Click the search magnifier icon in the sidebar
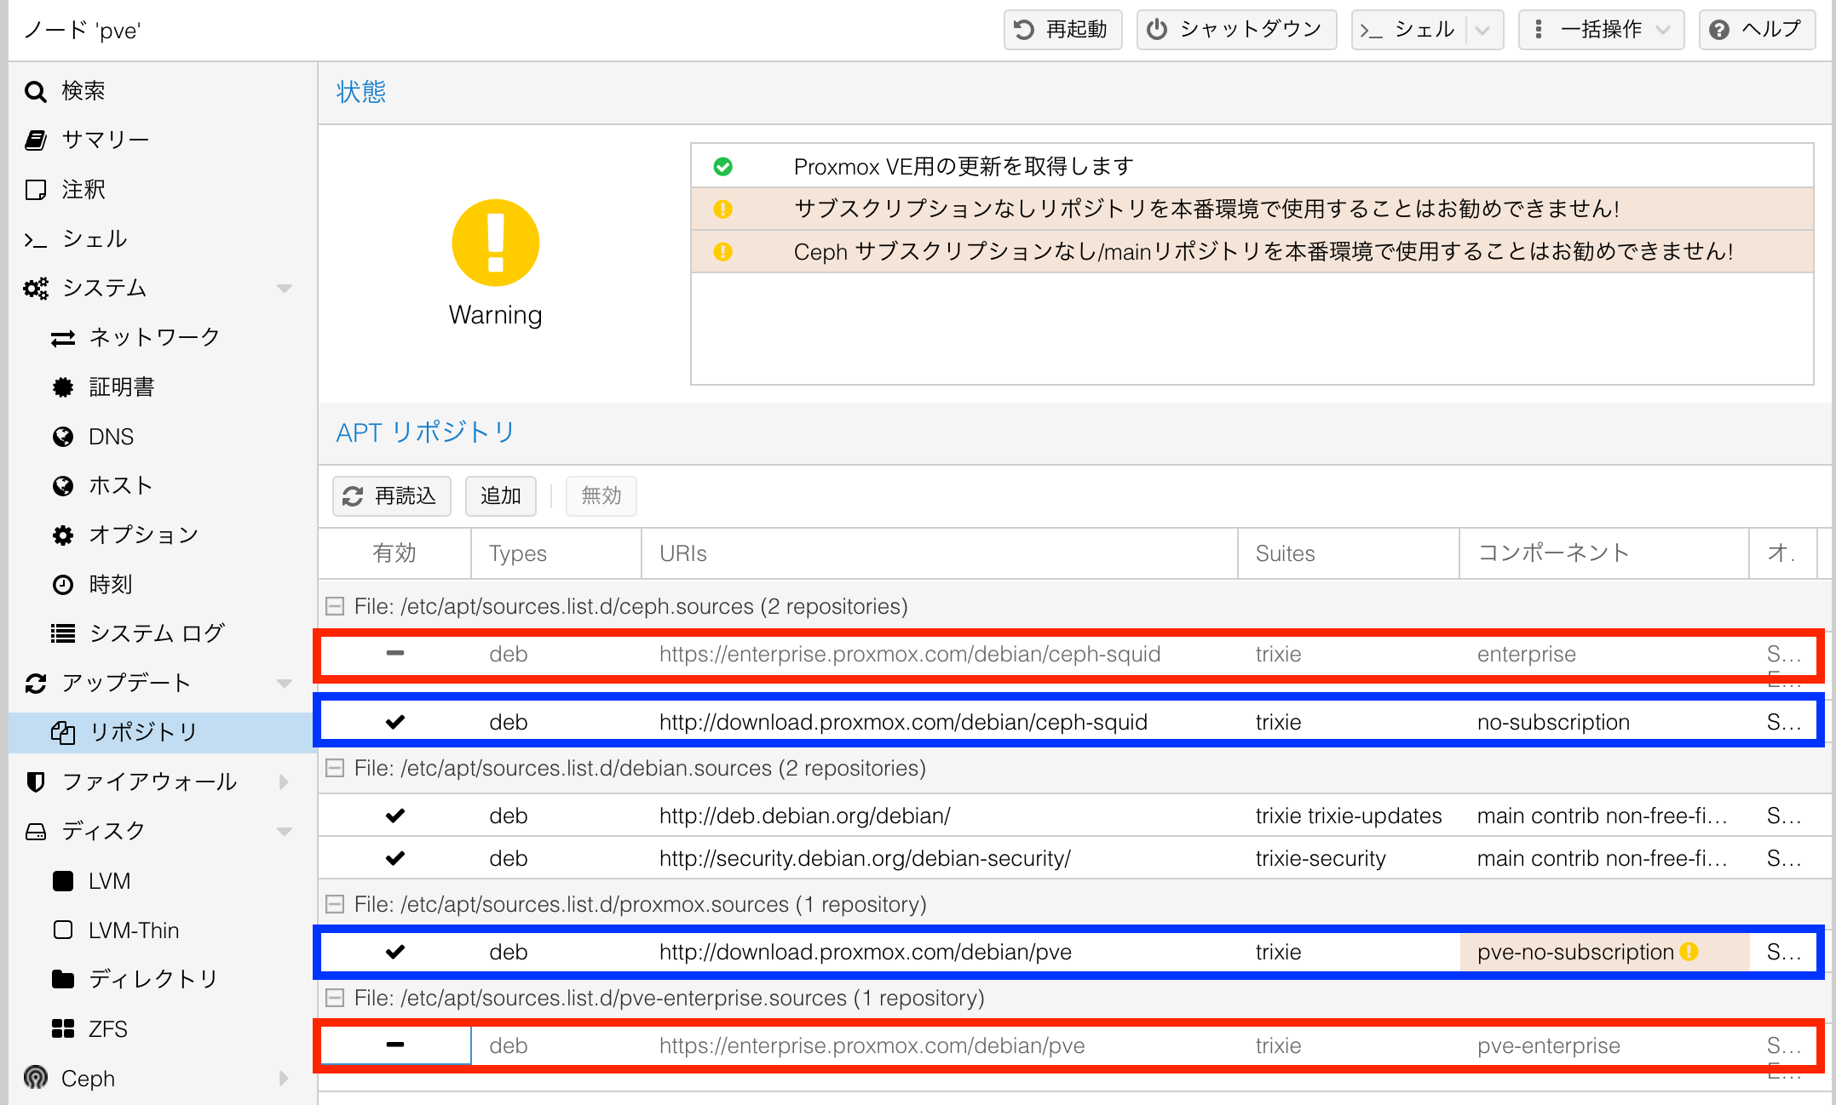 tap(35, 91)
